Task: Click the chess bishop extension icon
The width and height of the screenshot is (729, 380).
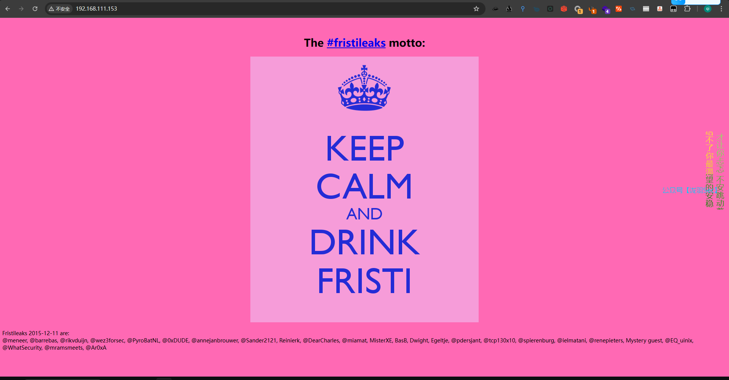Action: tap(509, 9)
